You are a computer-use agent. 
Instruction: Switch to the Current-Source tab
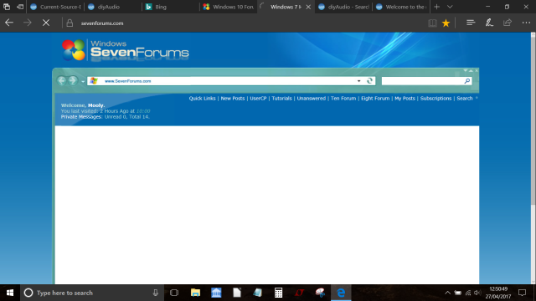[x=55, y=7]
